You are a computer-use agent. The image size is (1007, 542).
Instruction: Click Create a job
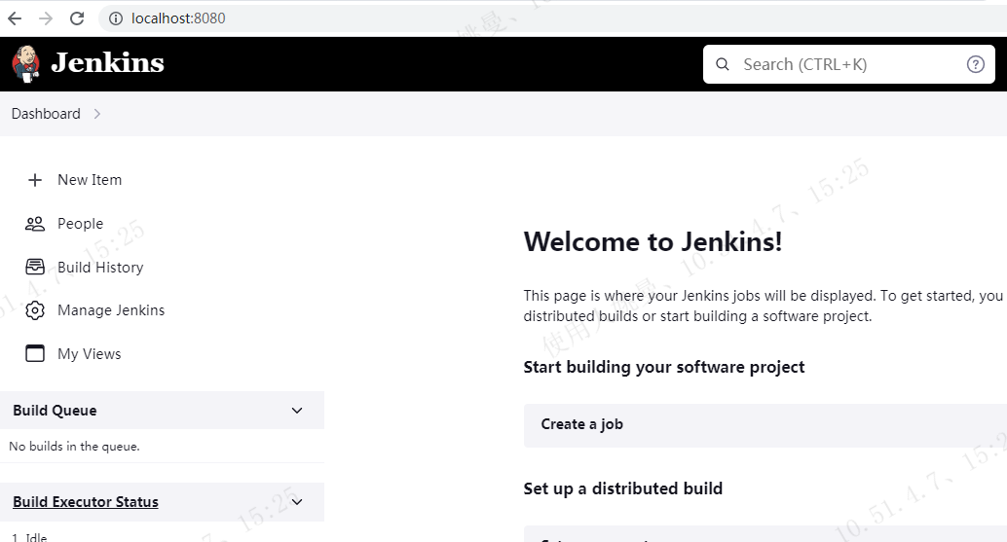(x=765, y=425)
